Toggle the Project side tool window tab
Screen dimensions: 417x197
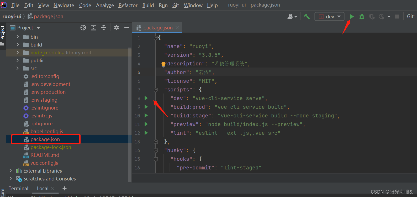(x=3, y=35)
